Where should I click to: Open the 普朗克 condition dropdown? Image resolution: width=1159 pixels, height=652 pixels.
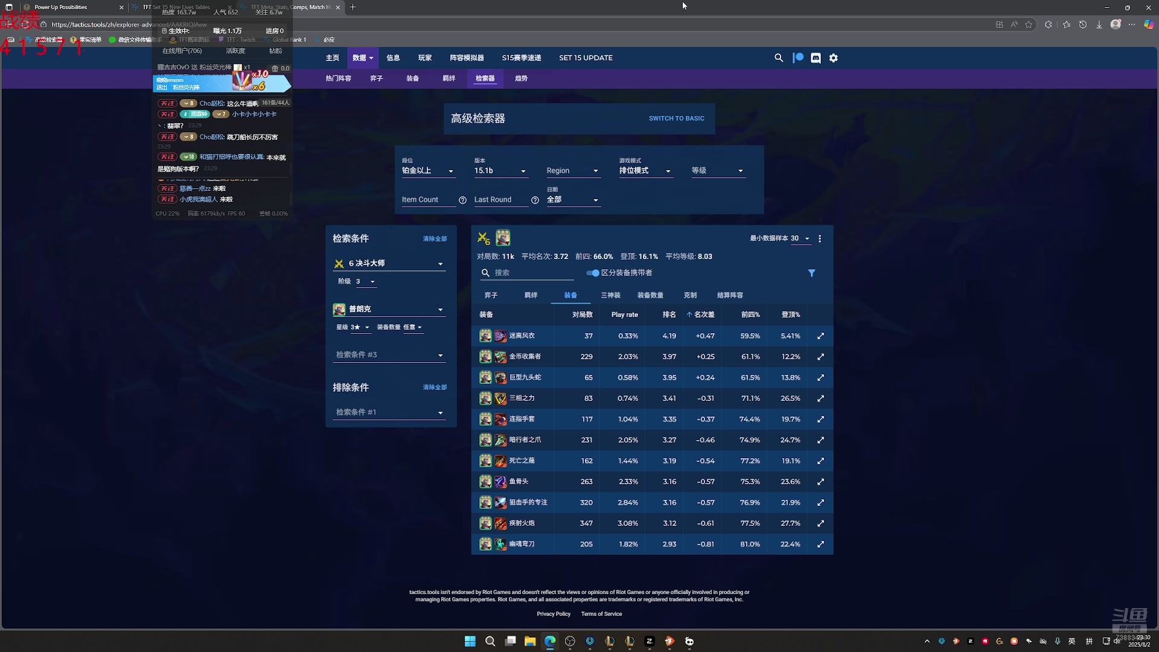[x=389, y=309]
